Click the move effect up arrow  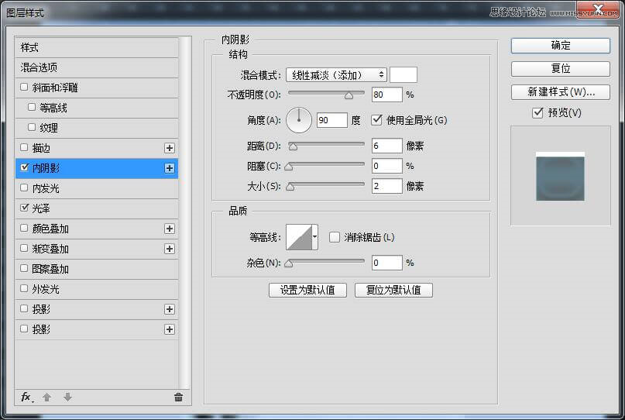click(x=47, y=397)
